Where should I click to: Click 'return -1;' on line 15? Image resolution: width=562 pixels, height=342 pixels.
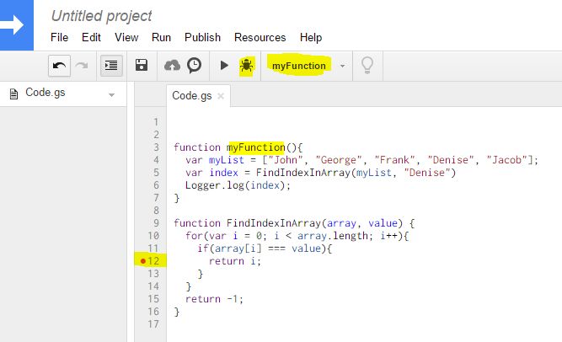(x=214, y=299)
